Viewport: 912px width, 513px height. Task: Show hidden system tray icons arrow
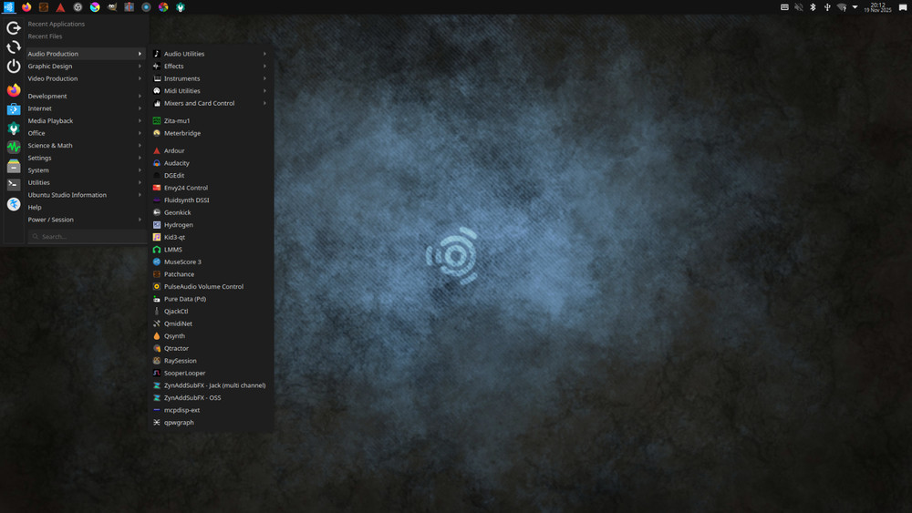pyautogui.click(x=855, y=7)
